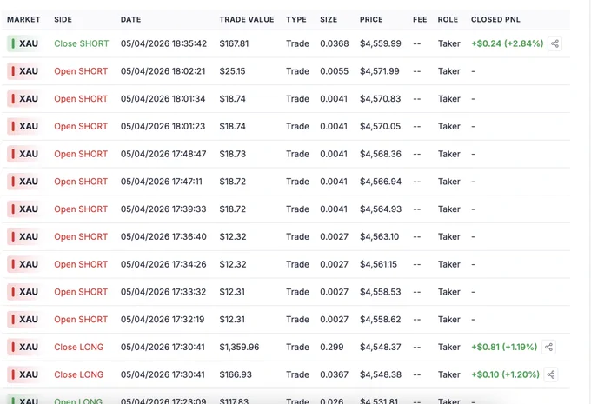The width and height of the screenshot is (591, 404).
Task: Select Open SHORT in the 18:02:21 row
Action: pyautogui.click(x=81, y=71)
